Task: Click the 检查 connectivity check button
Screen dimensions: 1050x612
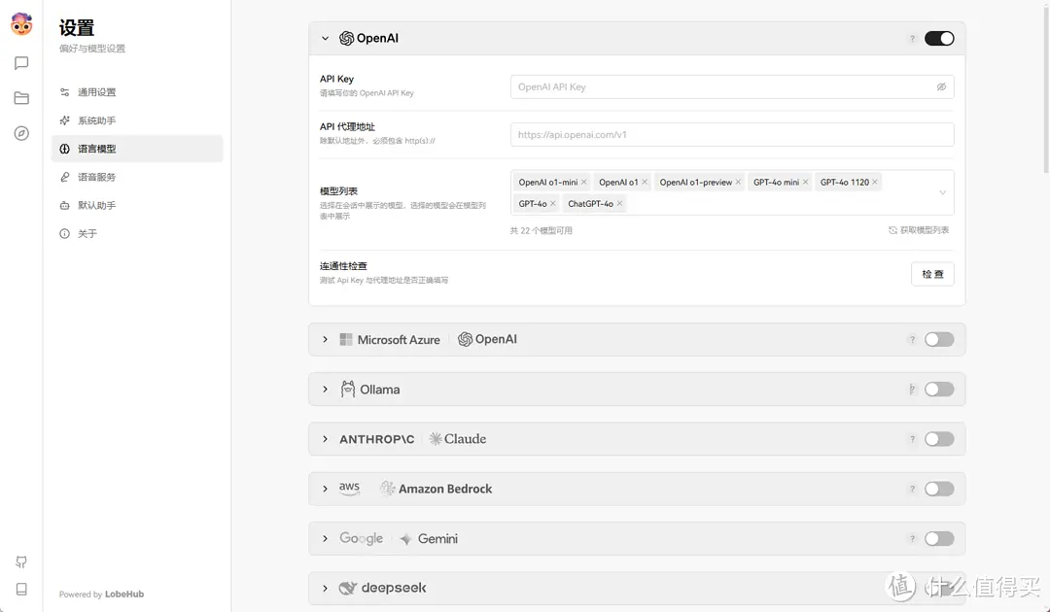Action: click(931, 274)
